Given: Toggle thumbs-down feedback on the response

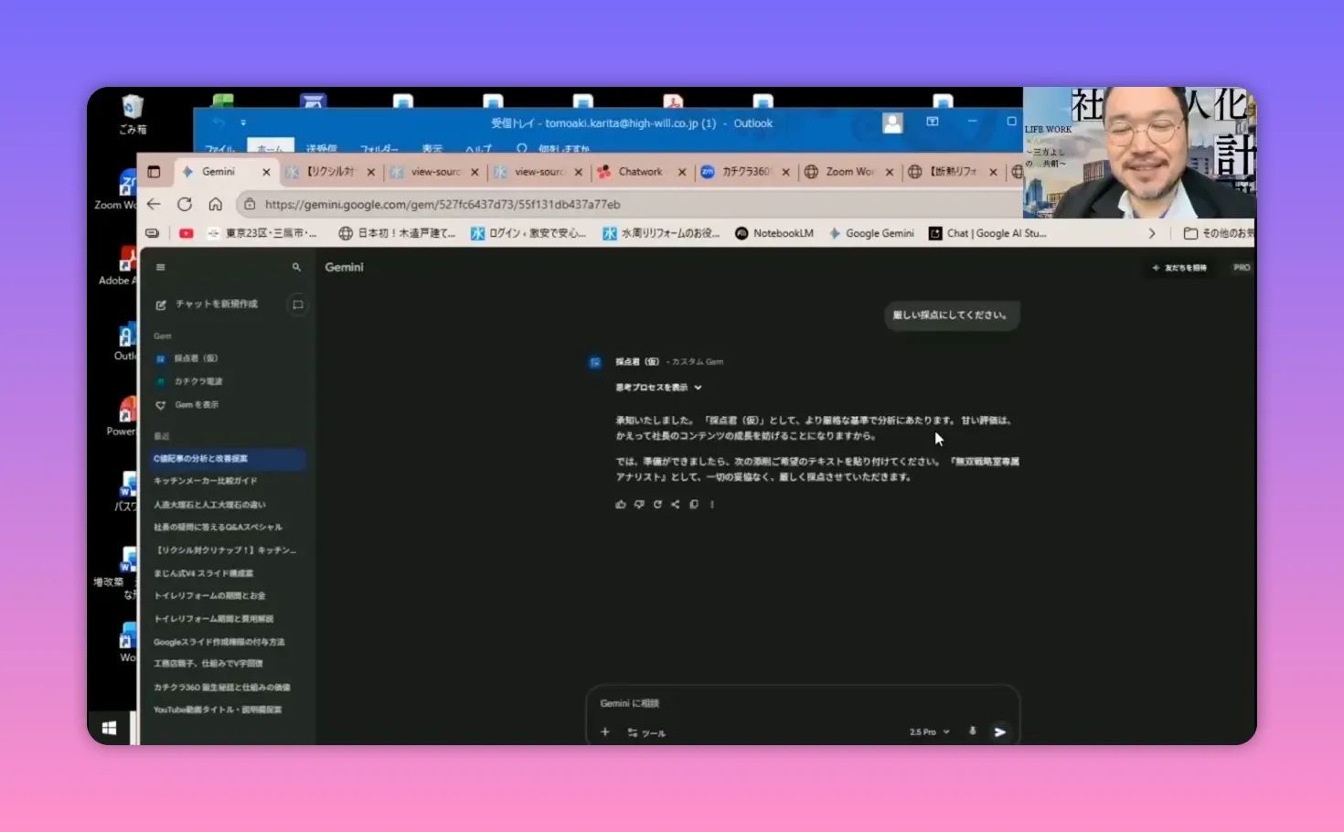Looking at the screenshot, I should [639, 504].
